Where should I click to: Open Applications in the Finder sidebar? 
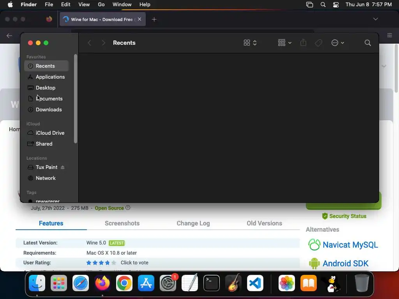(x=46, y=77)
